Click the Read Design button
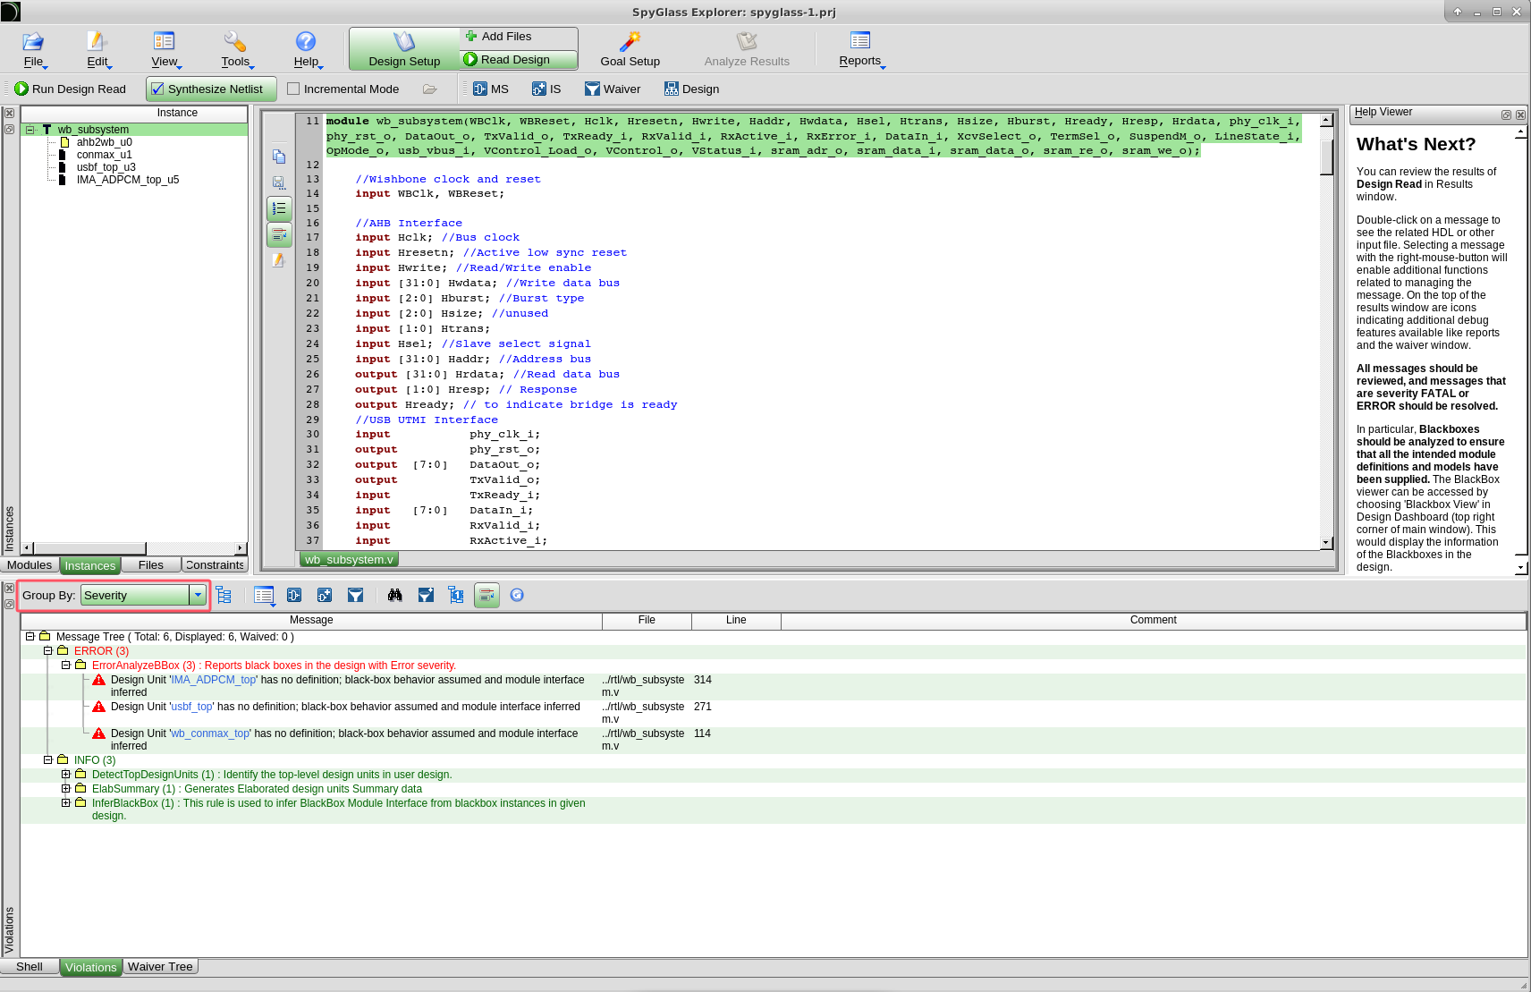The height and width of the screenshot is (992, 1531). [x=518, y=59]
